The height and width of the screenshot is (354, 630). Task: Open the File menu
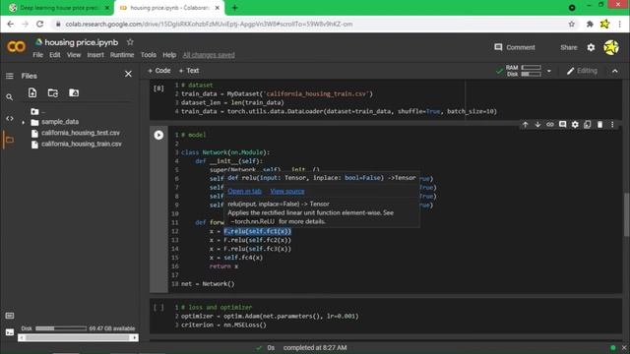click(x=37, y=55)
